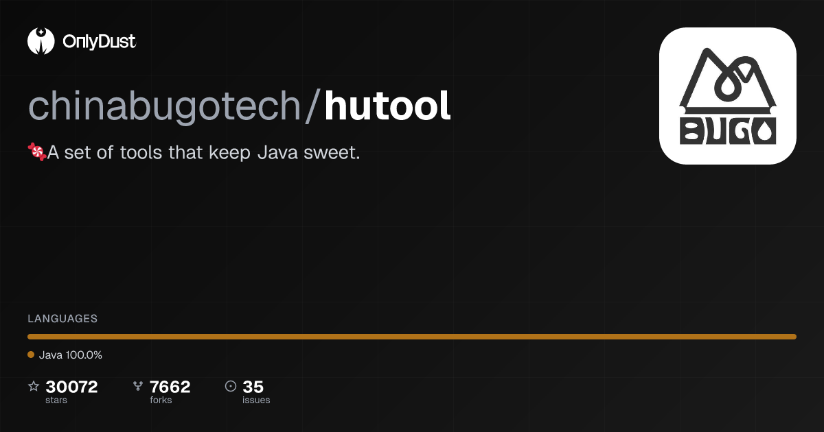Open the chinabugotech owner name
Viewport: 824px width, 432px height.
coord(165,106)
